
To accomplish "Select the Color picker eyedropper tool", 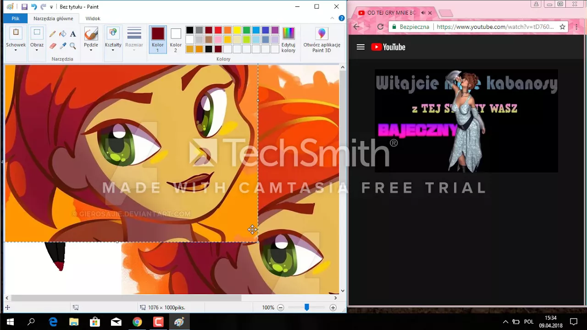I will [63, 46].
